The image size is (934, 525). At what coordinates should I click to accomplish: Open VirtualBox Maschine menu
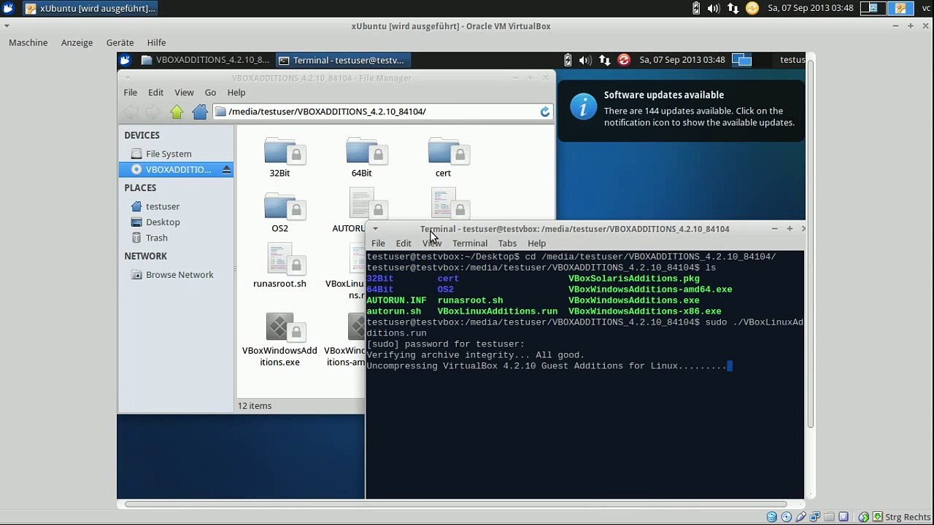pos(28,42)
